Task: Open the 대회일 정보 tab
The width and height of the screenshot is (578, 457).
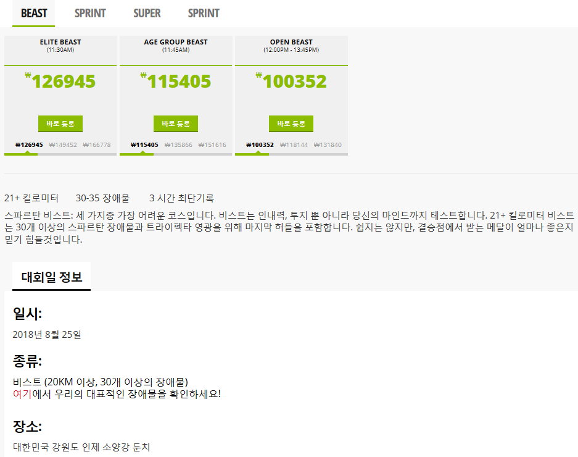Action: [x=52, y=277]
